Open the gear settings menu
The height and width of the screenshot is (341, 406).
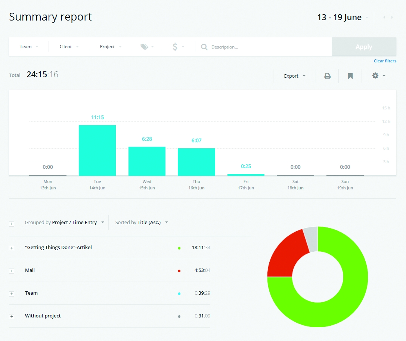[378, 76]
